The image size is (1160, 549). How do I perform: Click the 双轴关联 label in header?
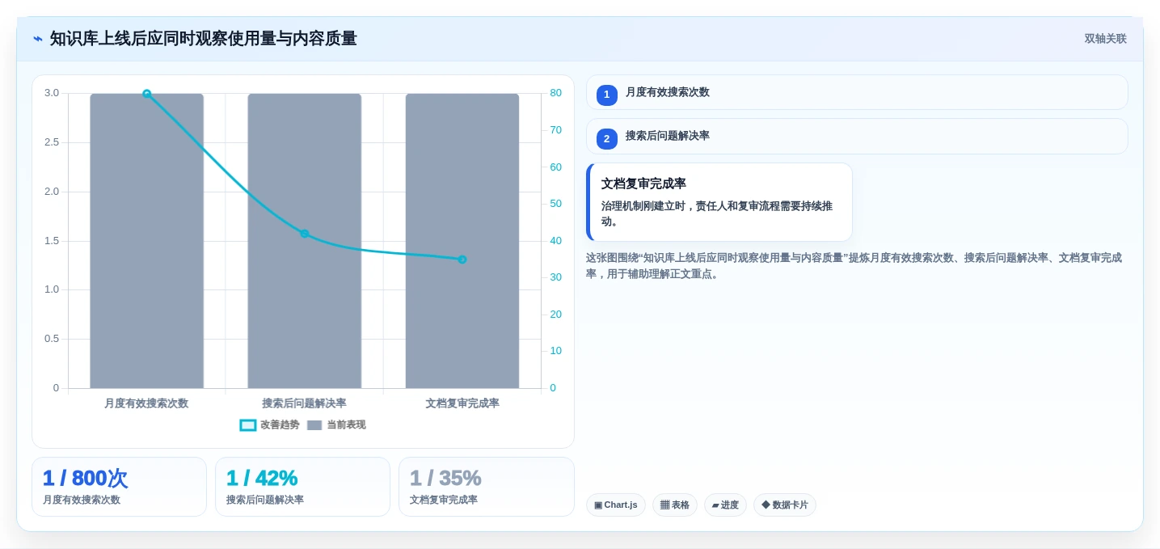pyautogui.click(x=1105, y=39)
